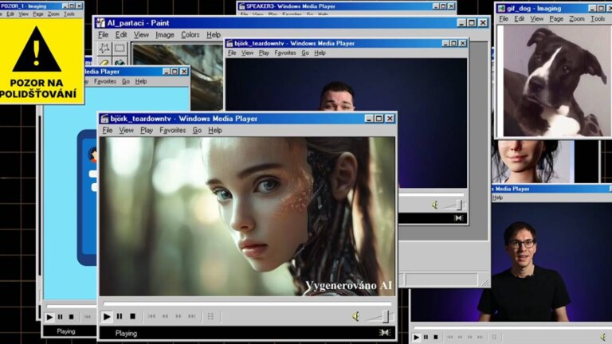Open View menu in POZOR_1 Imaging window
Screen dimensions: 612x344
[x=23, y=14]
